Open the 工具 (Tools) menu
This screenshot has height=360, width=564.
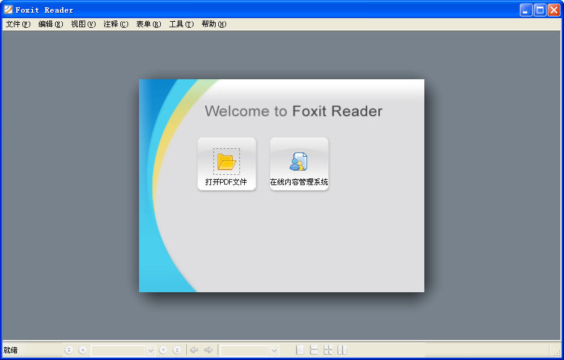[x=181, y=24]
